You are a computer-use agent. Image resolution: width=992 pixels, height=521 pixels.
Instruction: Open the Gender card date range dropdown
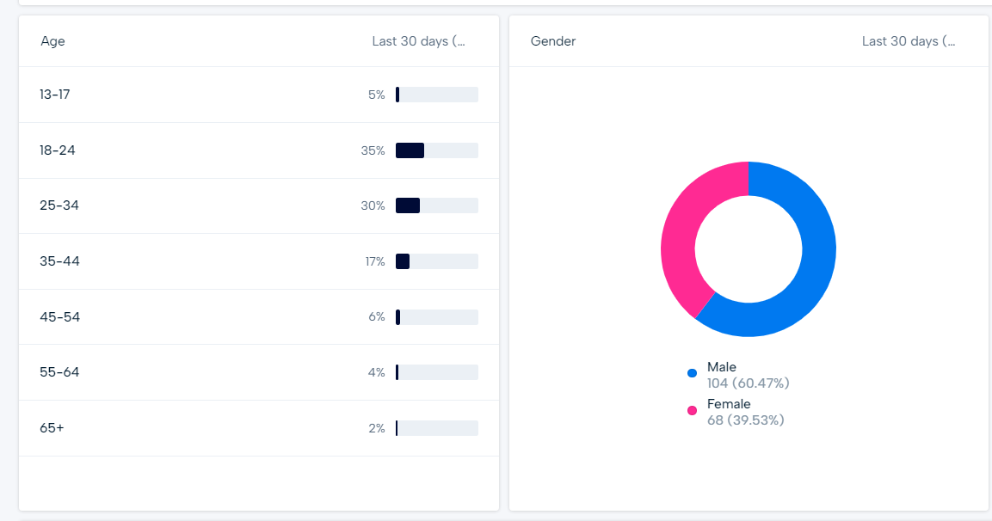(x=909, y=40)
